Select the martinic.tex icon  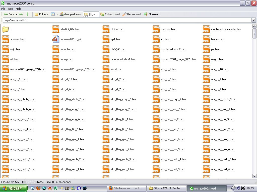click(x=156, y=29)
